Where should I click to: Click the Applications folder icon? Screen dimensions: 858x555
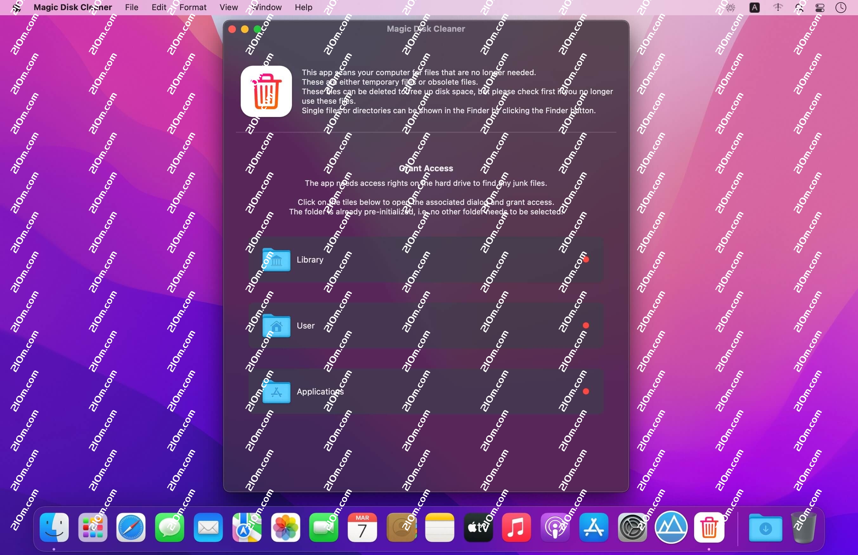point(276,392)
